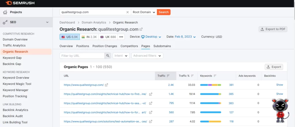Expand the Advanced filters dropdown

(147, 56)
